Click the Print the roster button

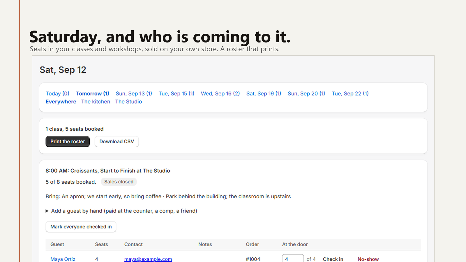point(68,141)
